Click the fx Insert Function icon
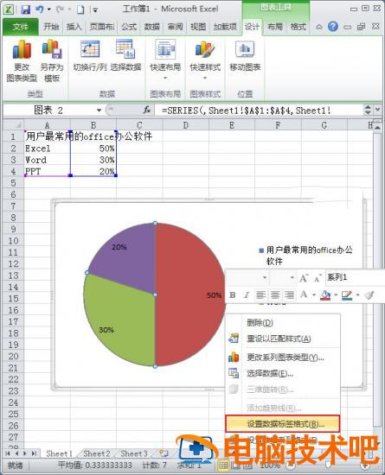 click(x=147, y=110)
